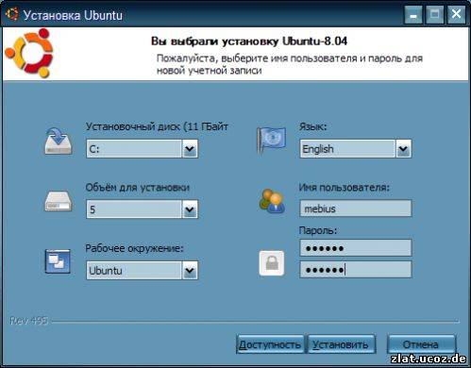The width and height of the screenshot is (471, 368).
Task: Click the Доступность button
Action: tap(270, 344)
